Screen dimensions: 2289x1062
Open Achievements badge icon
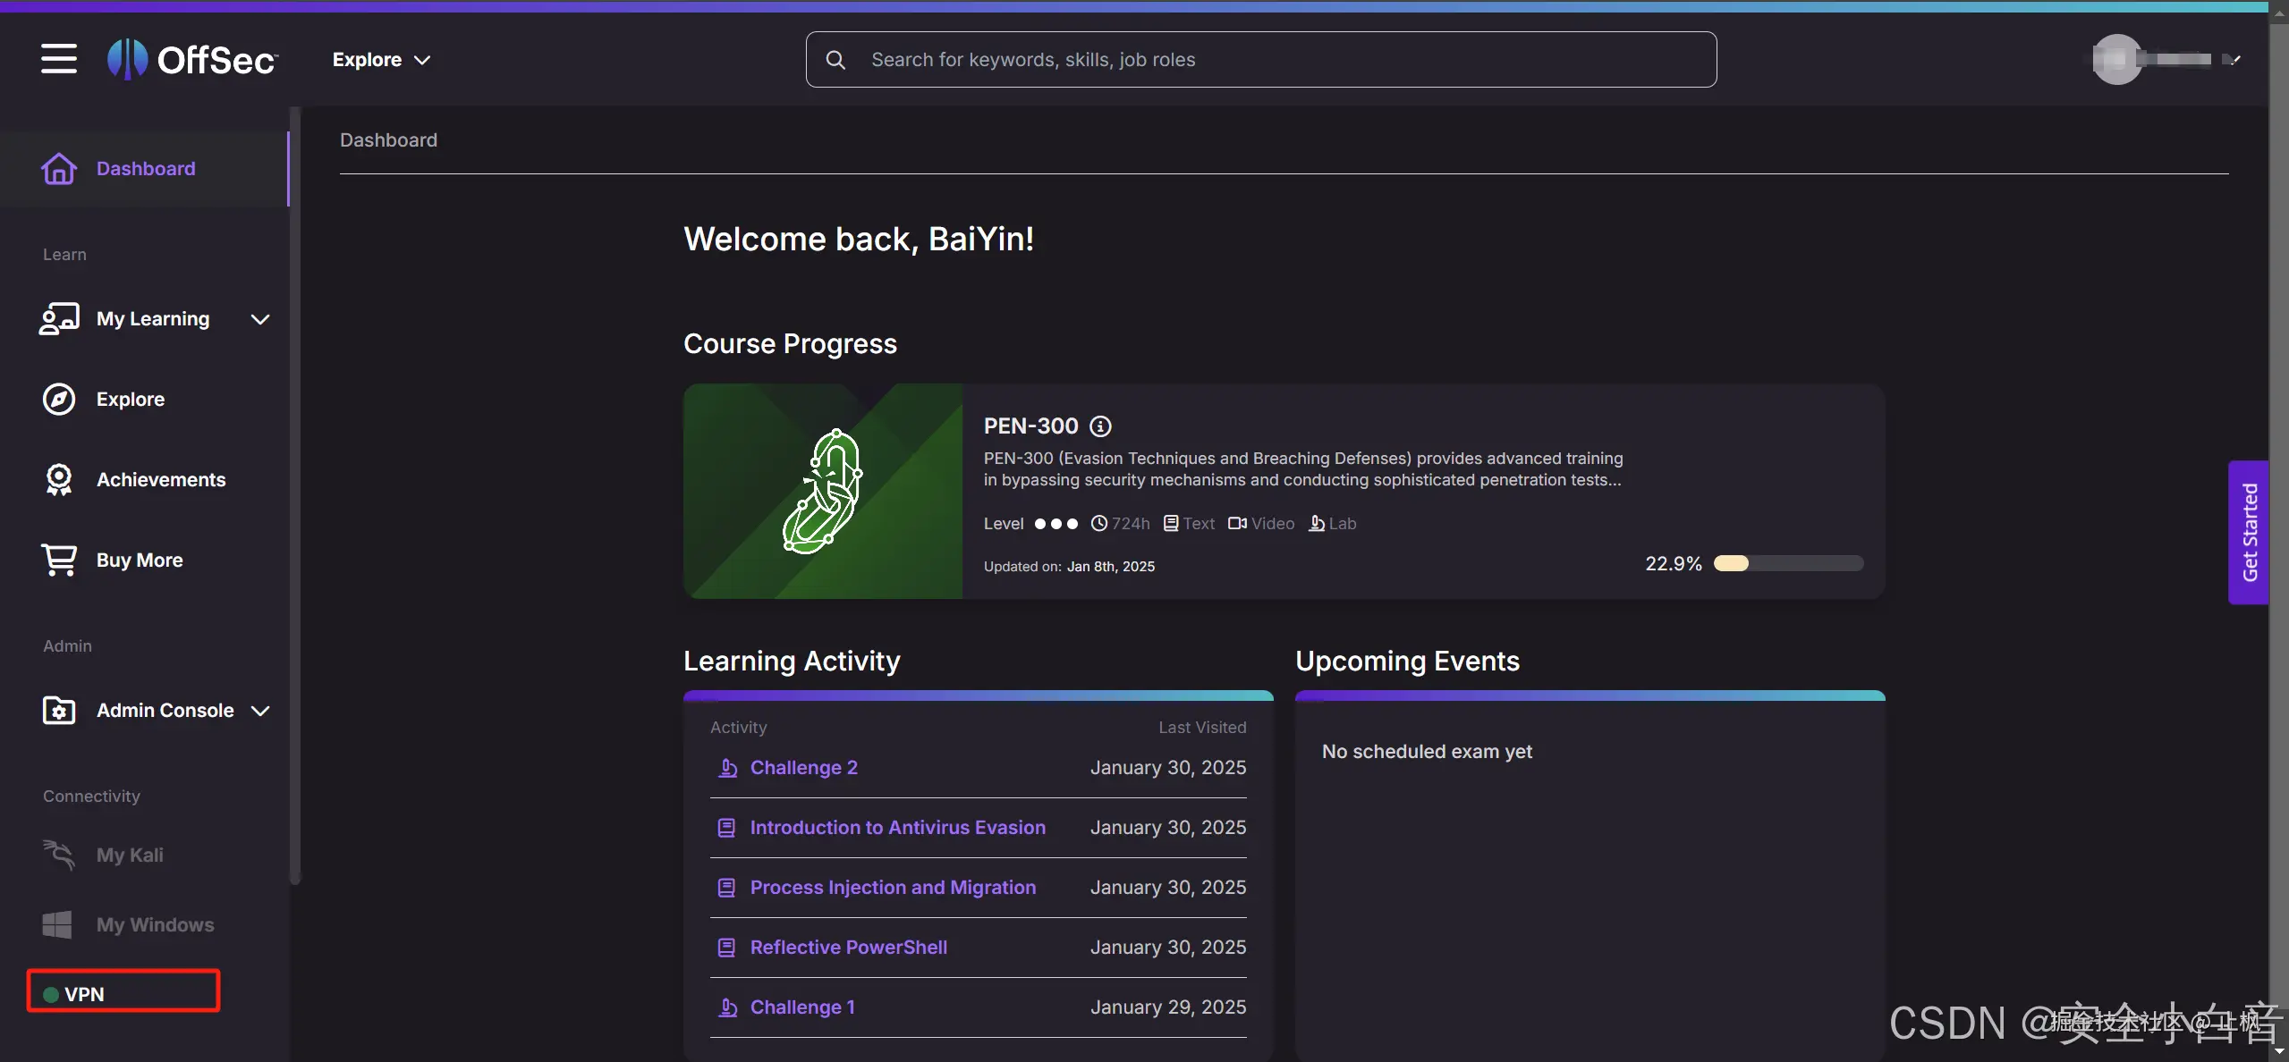point(59,480)
